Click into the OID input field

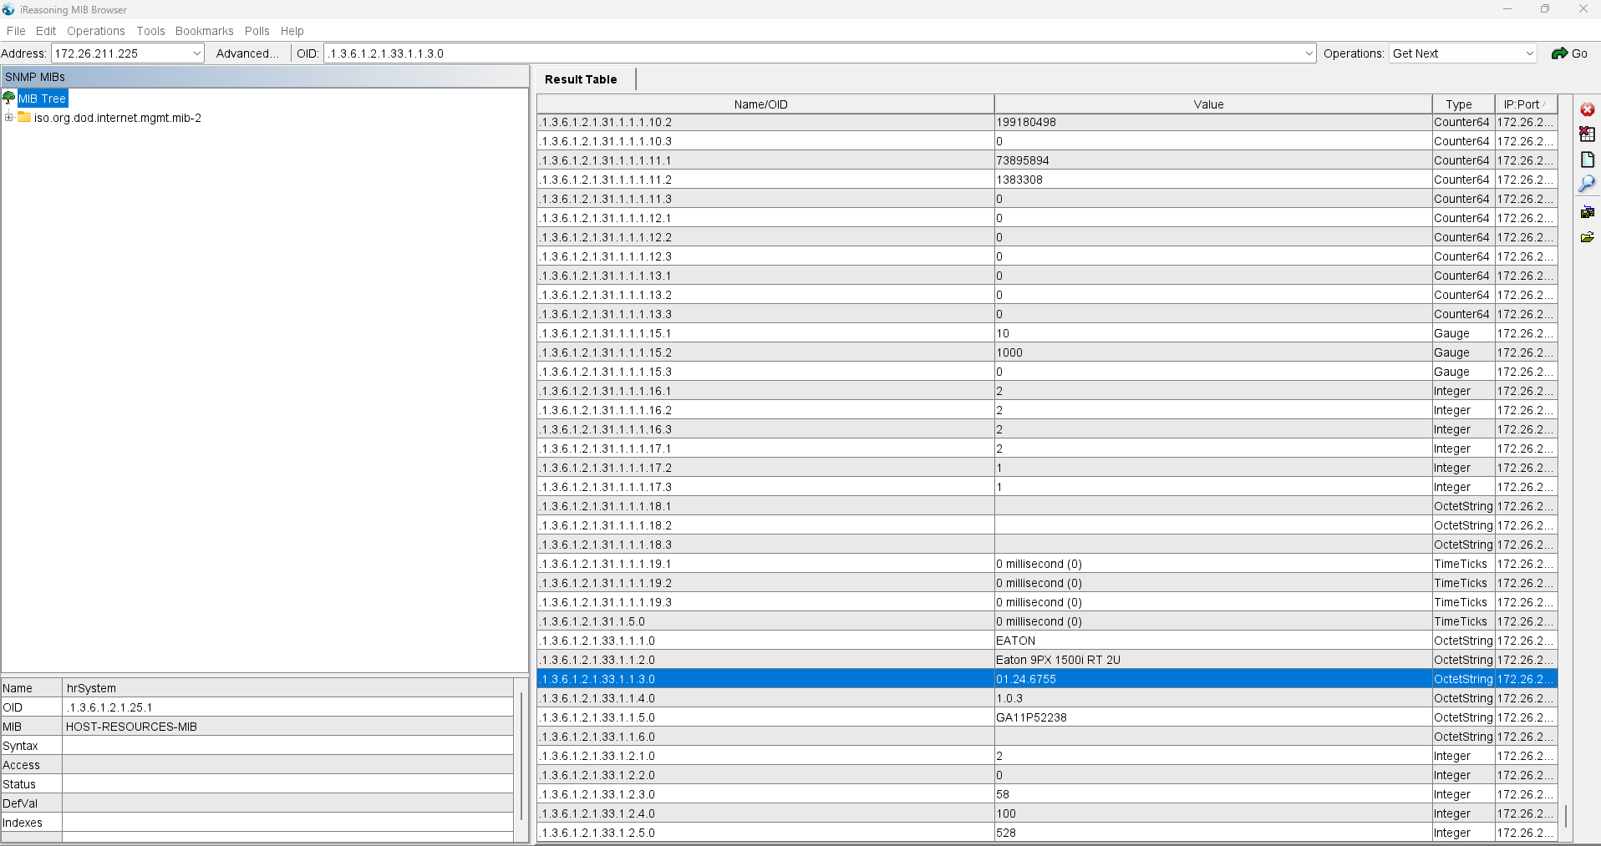[811, 53]
